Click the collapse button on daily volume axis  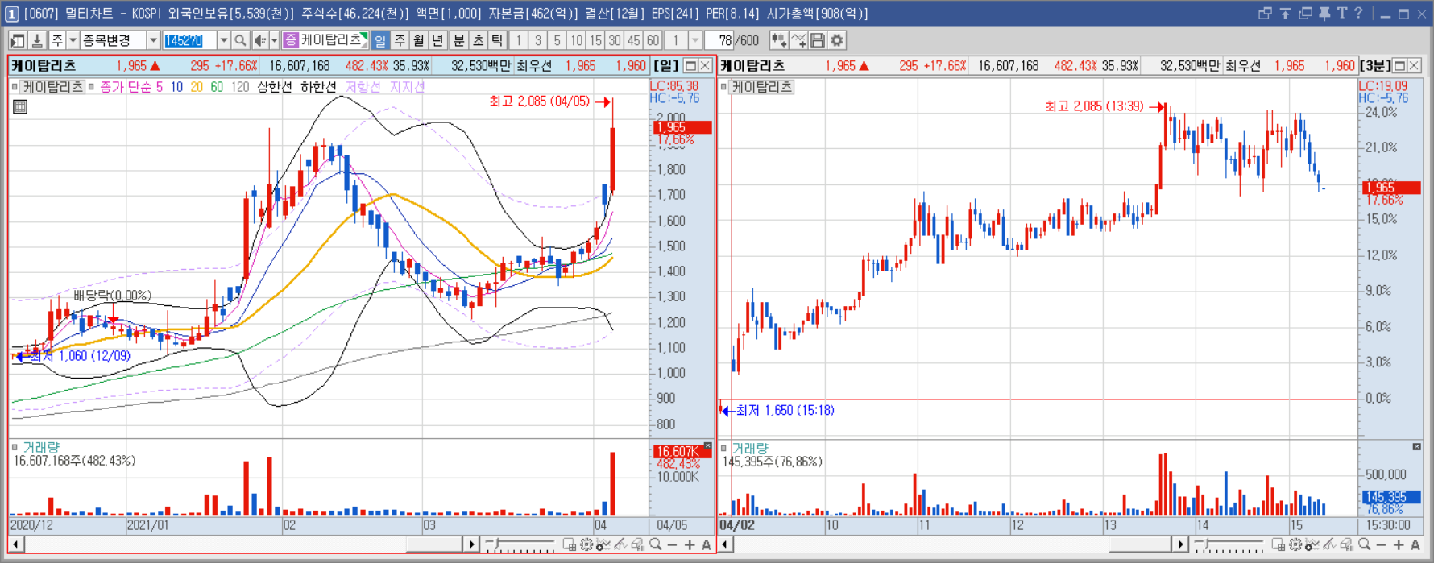708,445
